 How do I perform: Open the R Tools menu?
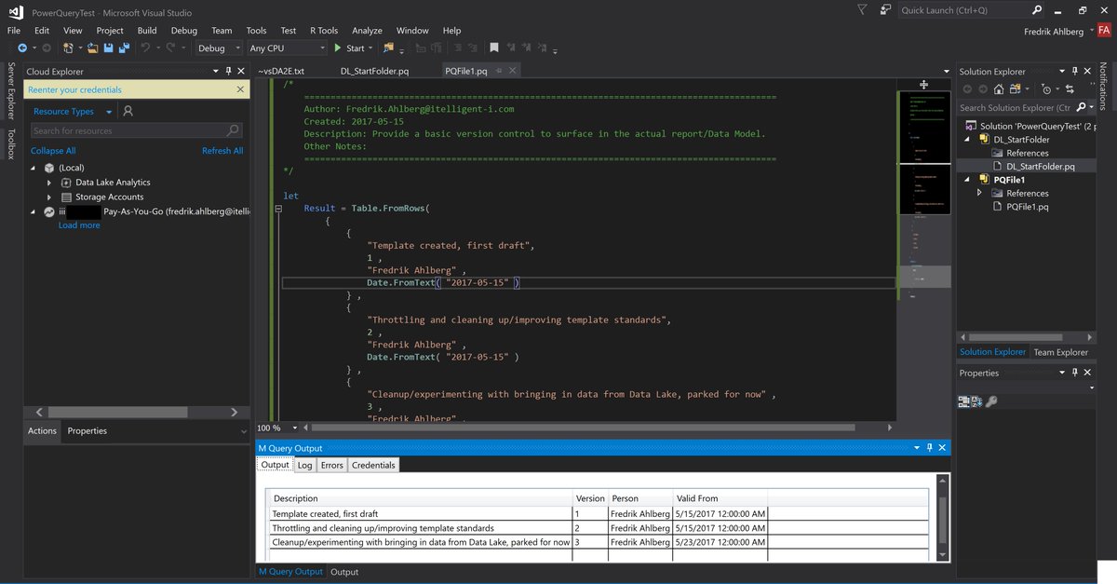click(x=324, y=30)
